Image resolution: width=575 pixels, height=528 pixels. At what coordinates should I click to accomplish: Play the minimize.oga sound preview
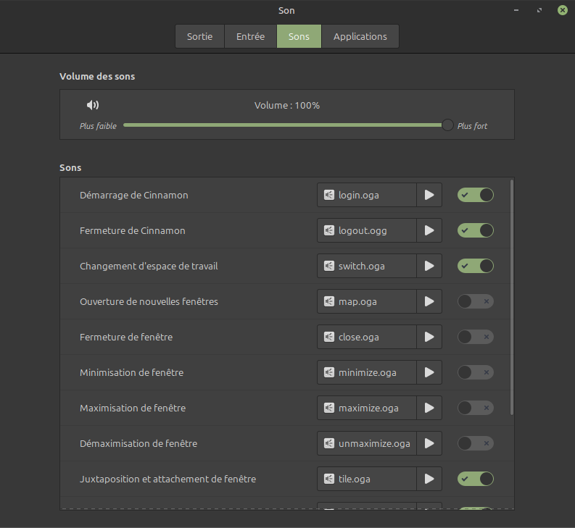(429, 372)
